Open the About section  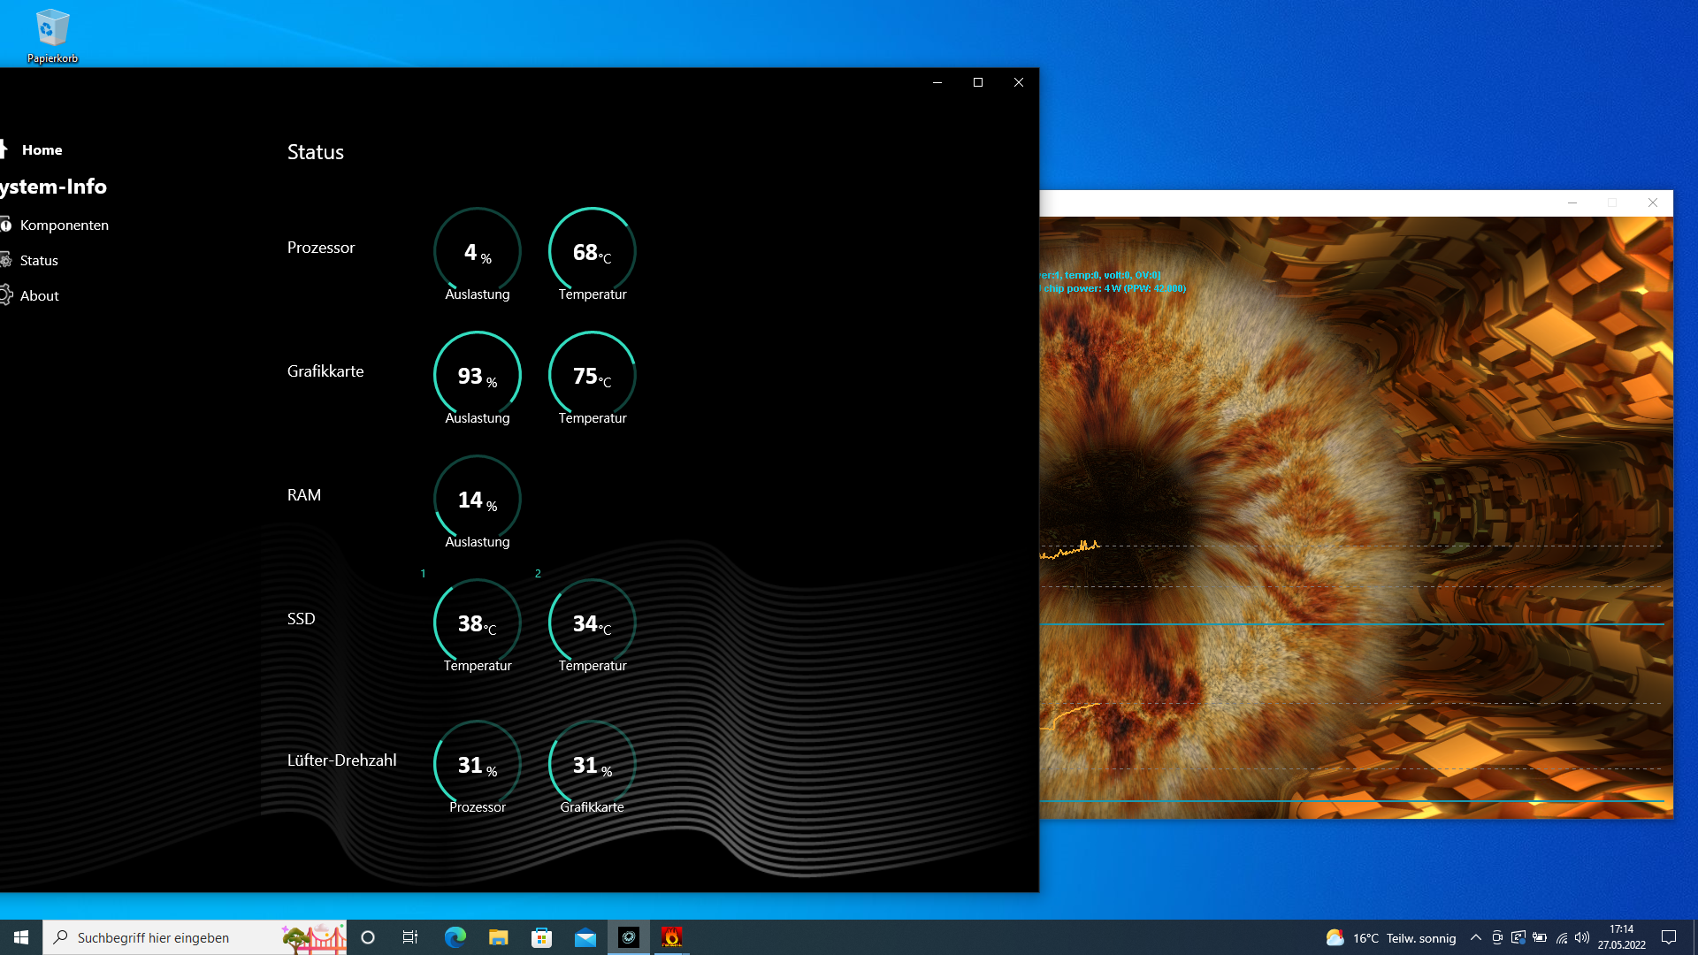(x=39, y=296)
